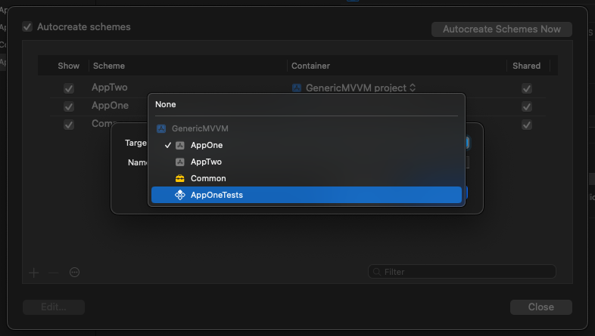This screenshot has width=595, height=336.
Task: Click the Shared column header
Action: (x=526, y=66)
